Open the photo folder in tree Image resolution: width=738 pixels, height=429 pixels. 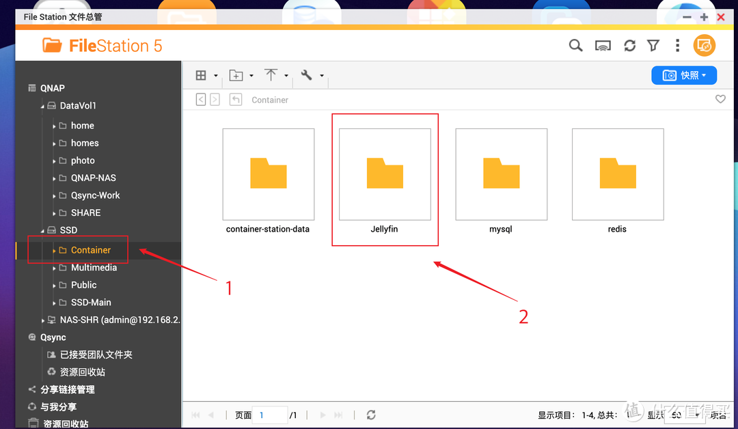pyautogui.click(x=83, y=161)
